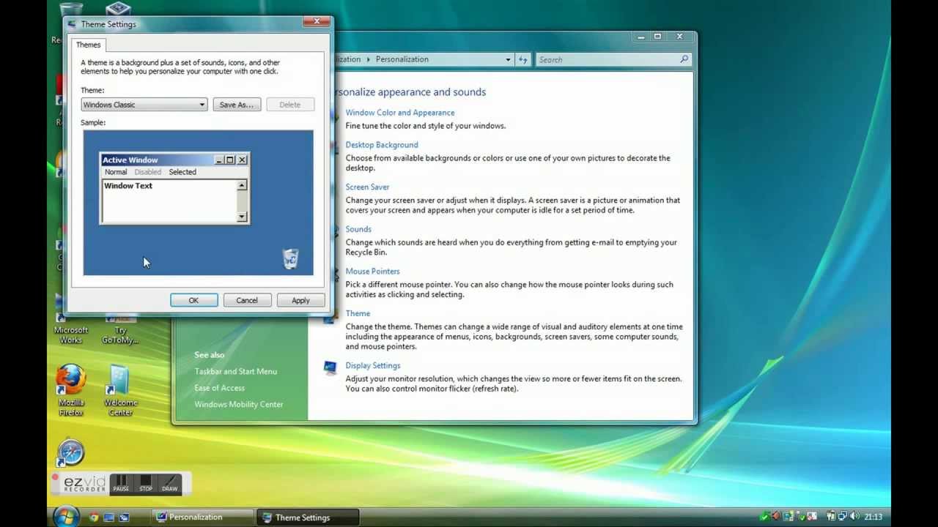Image resolution: width=938 pixels, height=527 pixels.
Task: Open Display Settings link
Action: (x=373, y=366)
